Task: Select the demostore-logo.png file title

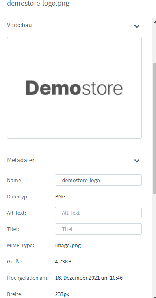Action: tap(38, 4)
